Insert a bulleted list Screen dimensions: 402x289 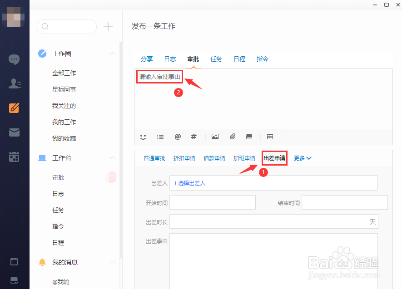point(160,137)
